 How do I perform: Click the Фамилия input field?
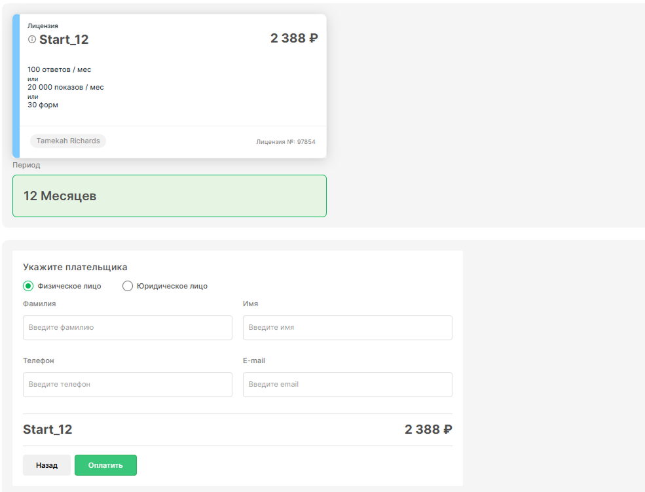coord(128,328)
